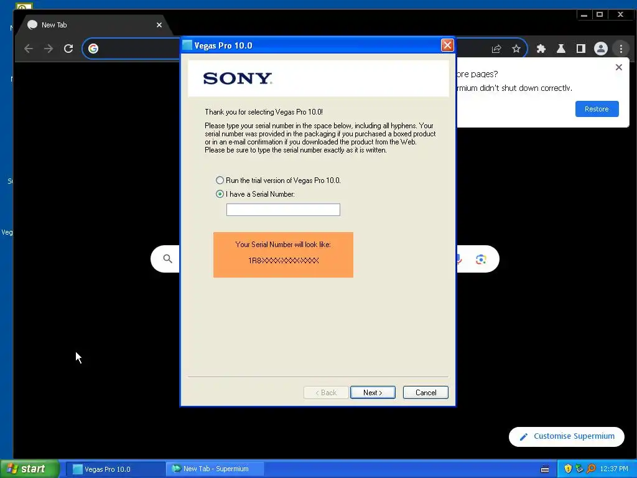Minimize the Supermium browser window
This screenshot has width=637, height=478.
click(x=584, y=15)
